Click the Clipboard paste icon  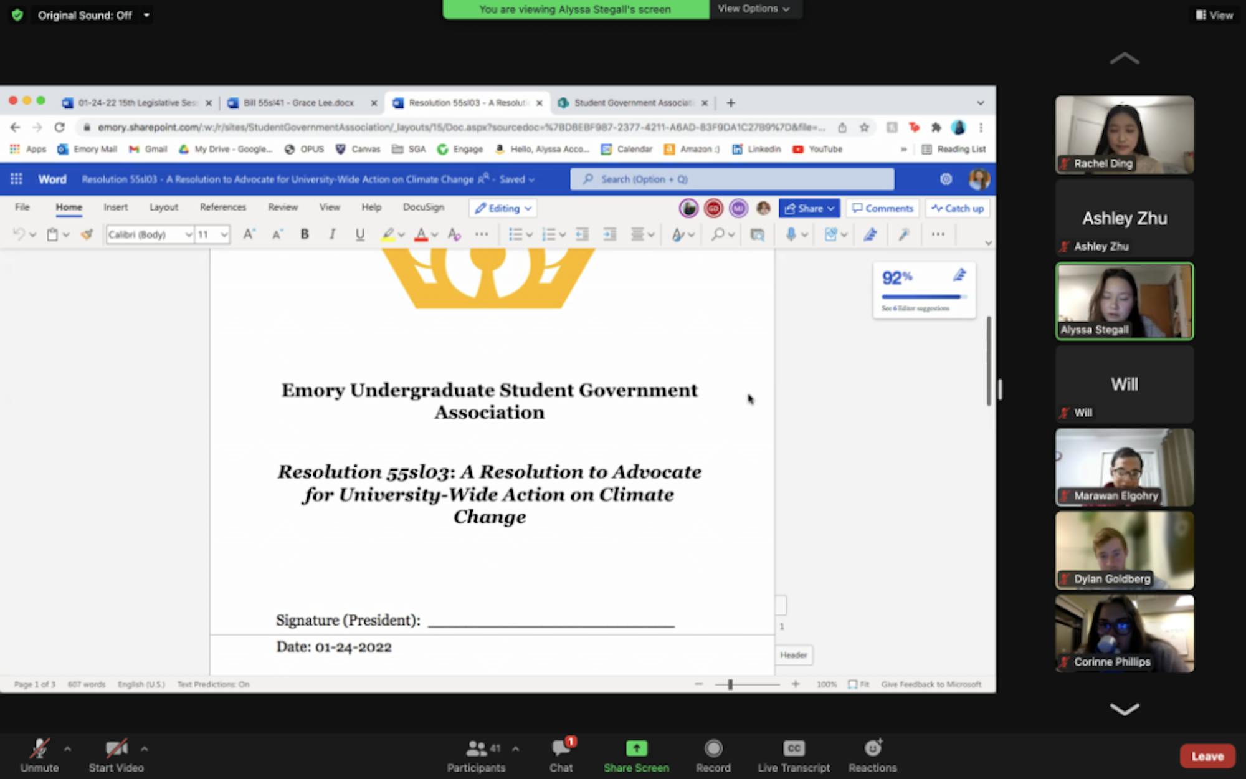tap(53, 234)
